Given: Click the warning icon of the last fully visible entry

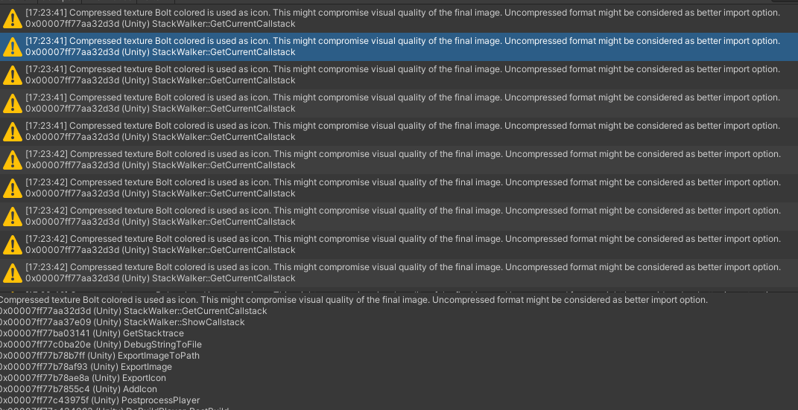Looking at the screenshot, I should pyautogui.click(x=13, y=273).
